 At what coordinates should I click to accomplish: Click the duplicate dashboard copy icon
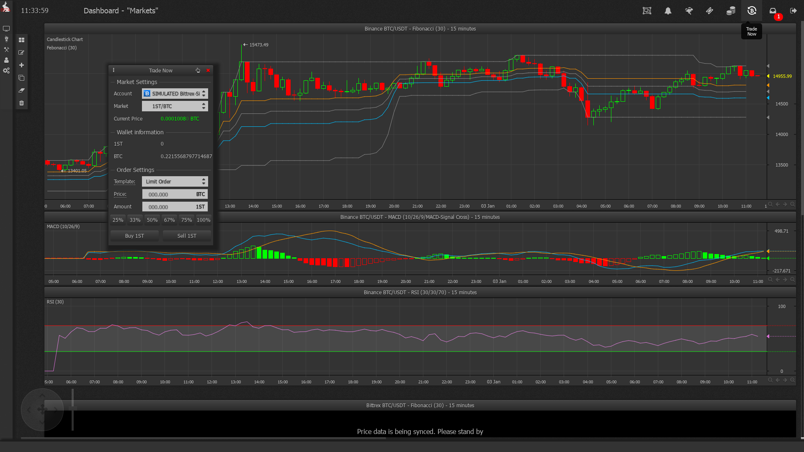21,78
